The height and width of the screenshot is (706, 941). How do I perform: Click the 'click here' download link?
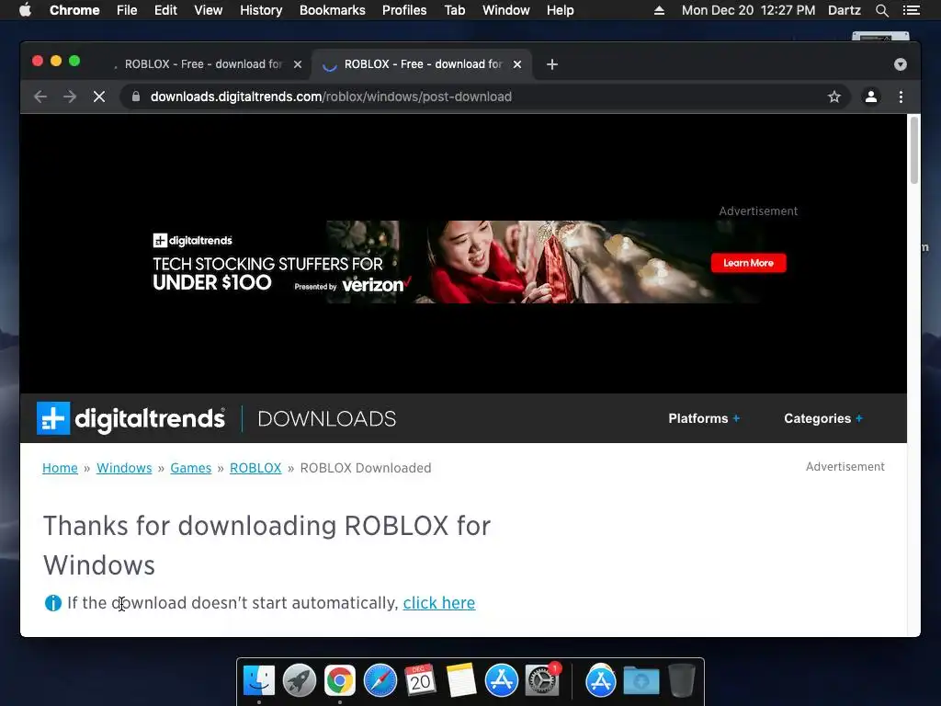pos(438,603)
